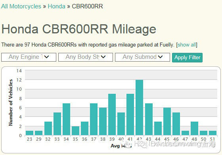Image resolution: width=222 pixels, height=155 pixels.
Task: Click the 35 MPG bar
Action: click(x=75, y=131)
